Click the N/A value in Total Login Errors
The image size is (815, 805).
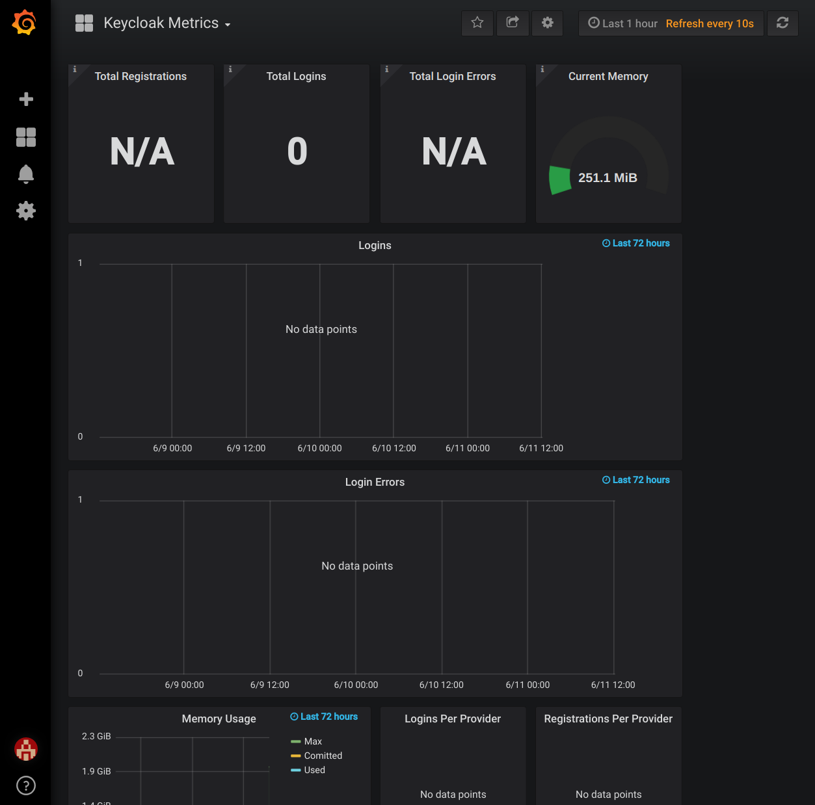tap(454, 152)
